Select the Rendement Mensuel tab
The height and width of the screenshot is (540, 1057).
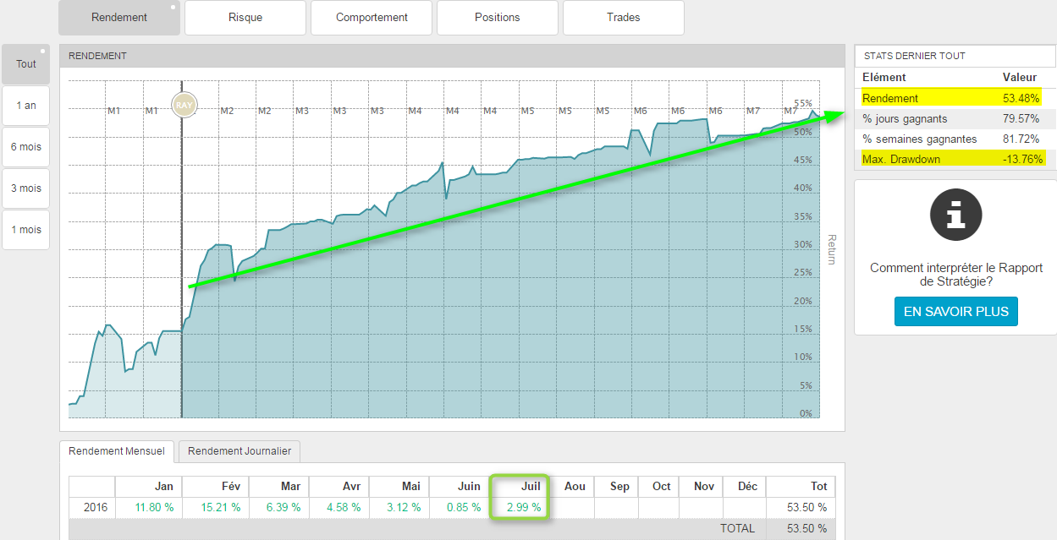[117, 451]
